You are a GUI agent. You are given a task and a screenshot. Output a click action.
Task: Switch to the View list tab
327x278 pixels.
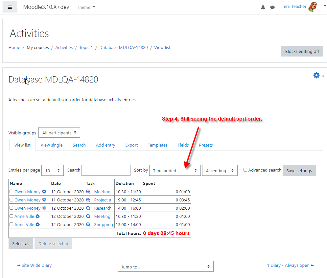point(22,145)
